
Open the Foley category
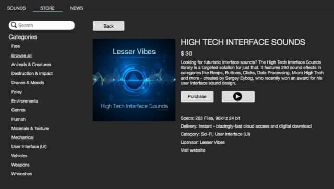coord(17,92)
